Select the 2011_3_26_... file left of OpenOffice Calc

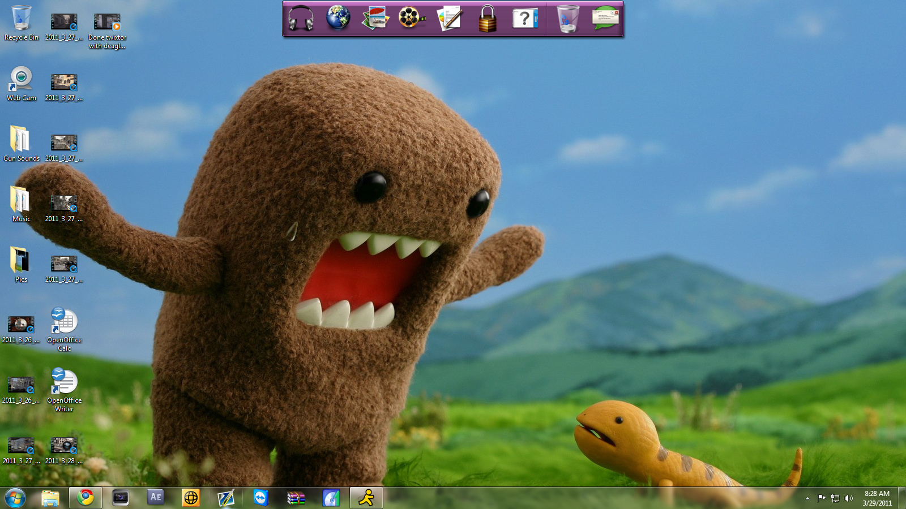click(21, 330)
